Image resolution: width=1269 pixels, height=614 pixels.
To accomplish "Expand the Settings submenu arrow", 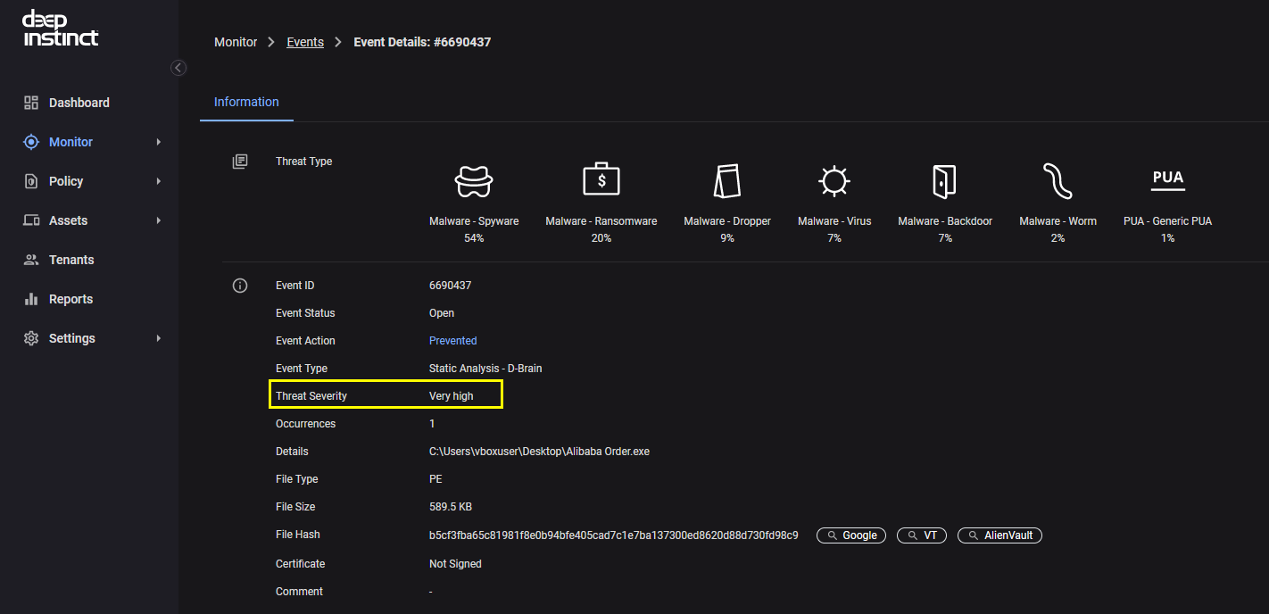I will pos(159,338).
